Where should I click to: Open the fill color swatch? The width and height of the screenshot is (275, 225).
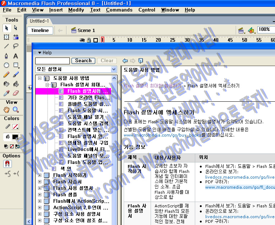[x=15, y=137]
